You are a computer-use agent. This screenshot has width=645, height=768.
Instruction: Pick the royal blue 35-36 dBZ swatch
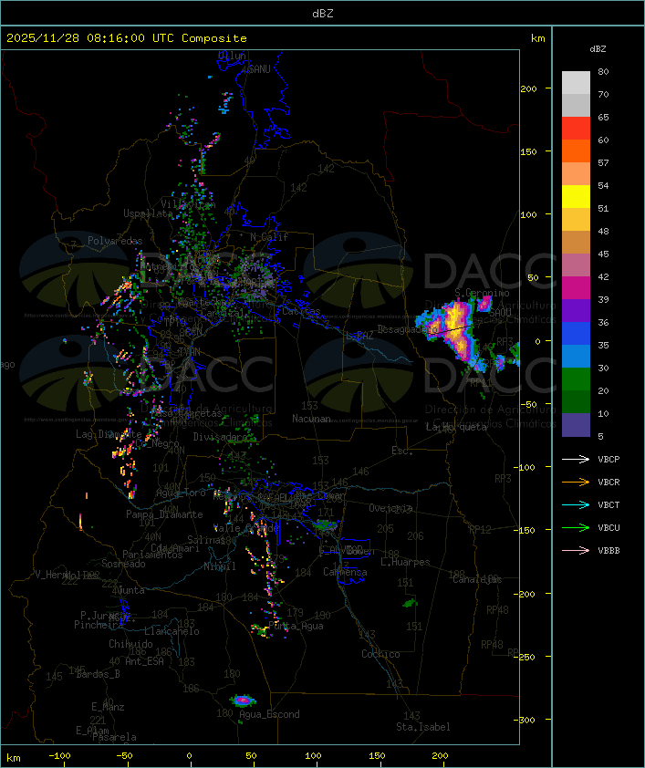576,334
